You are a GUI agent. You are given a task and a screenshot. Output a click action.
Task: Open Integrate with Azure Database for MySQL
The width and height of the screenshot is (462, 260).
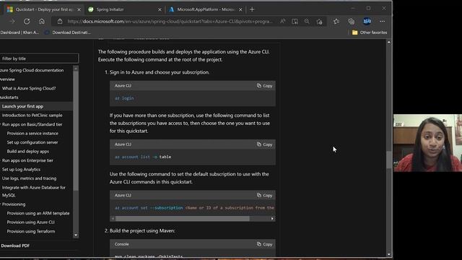coord(34,191)
